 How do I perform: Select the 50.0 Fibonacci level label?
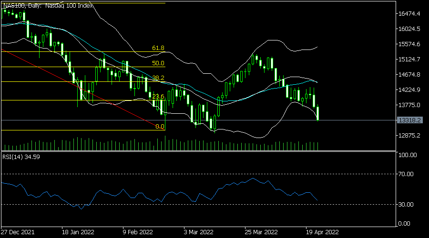point(158,63)
